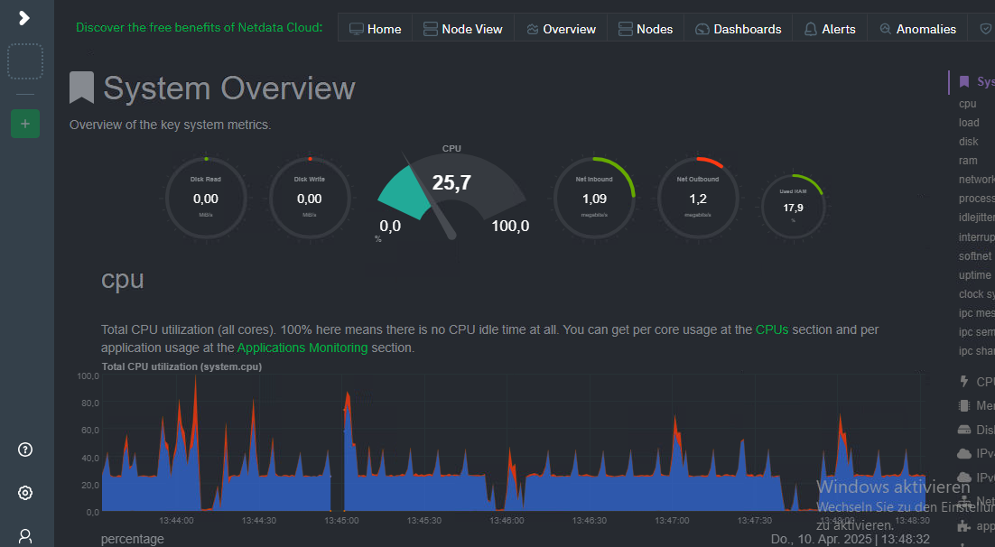
Task: Click the cpu section heading
Action: tap(123, 280)
